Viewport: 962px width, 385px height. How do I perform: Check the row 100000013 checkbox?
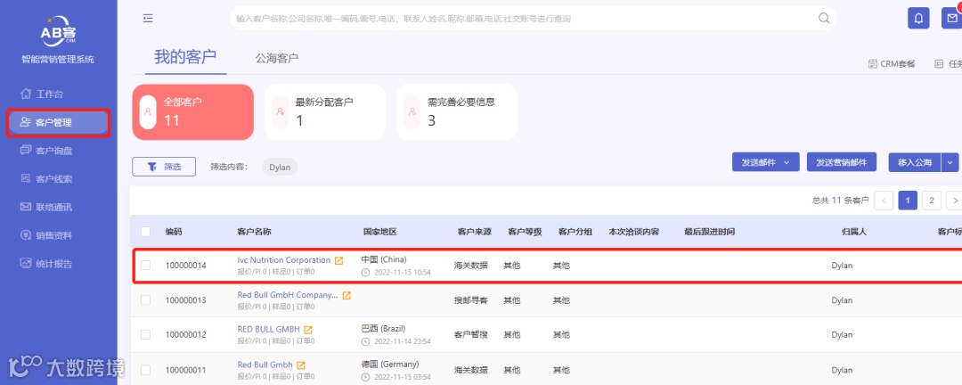click(x=145, y=300)
